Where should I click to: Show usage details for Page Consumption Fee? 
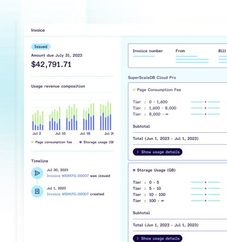click(157, 152)
